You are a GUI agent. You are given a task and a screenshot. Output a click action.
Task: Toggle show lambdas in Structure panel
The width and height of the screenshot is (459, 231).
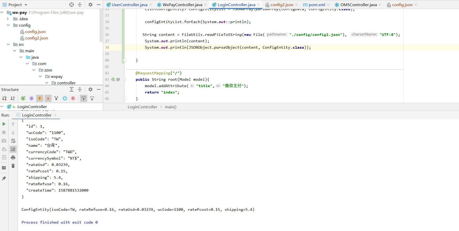[x=73, y=98]
